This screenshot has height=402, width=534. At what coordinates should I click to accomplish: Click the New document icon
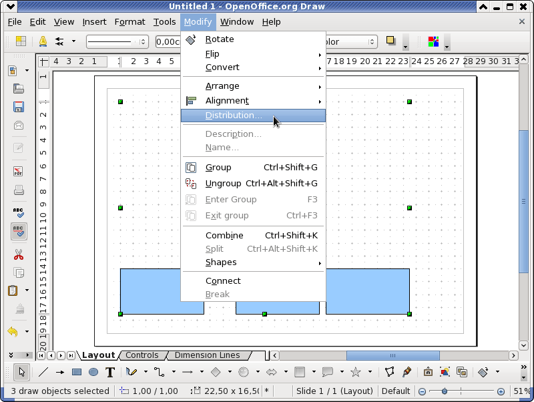coord(13,71)
